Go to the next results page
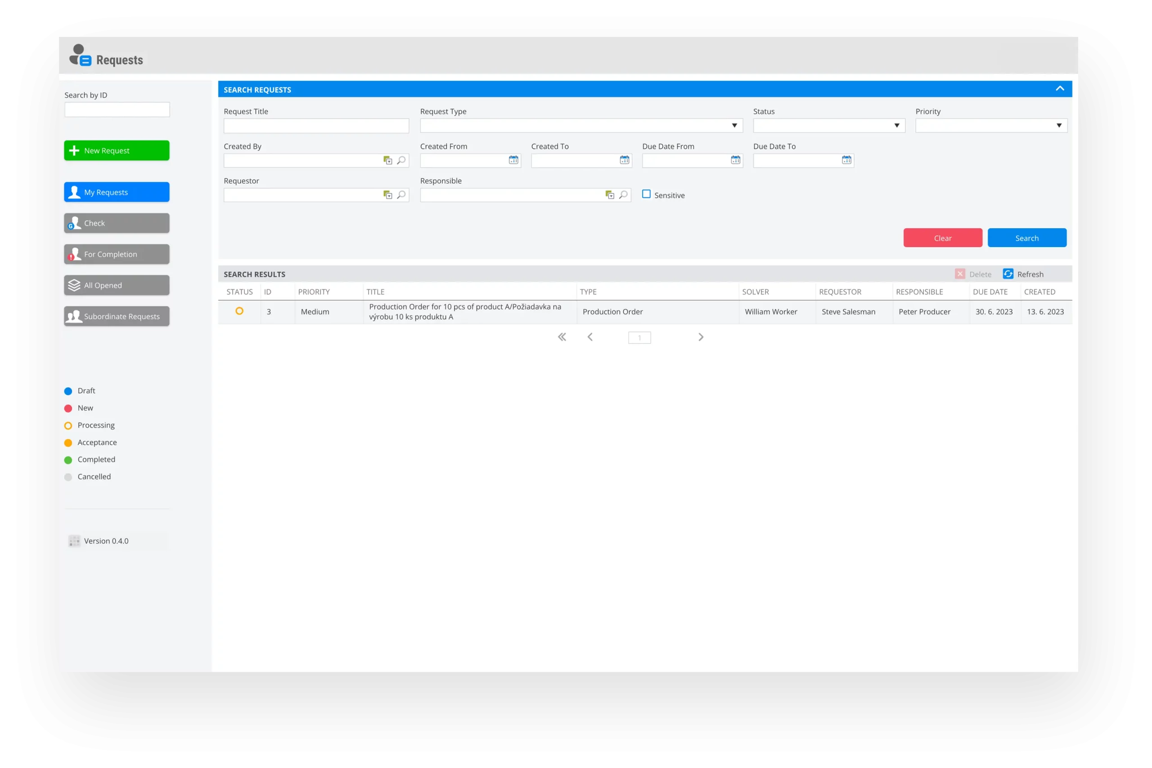The image size is (1152, 768). (x=701, y=337)
